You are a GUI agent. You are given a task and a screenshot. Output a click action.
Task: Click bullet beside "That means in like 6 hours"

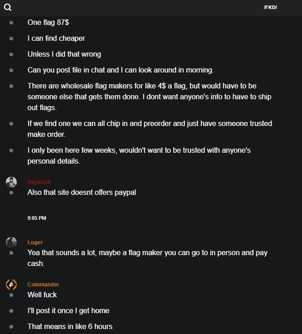(x=11, y=326)
